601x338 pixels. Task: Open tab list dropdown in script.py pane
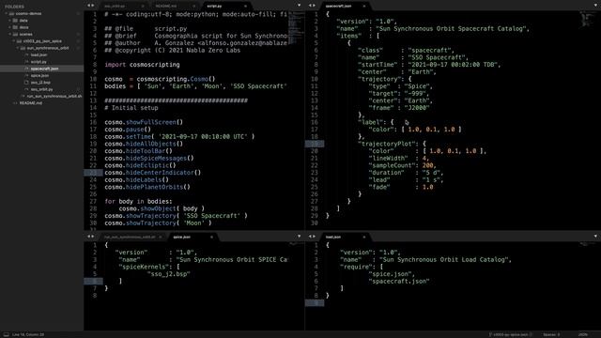coord(299,6)
